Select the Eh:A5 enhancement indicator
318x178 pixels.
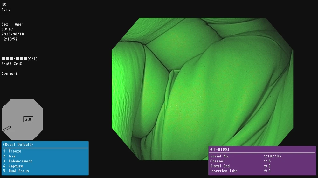click(x=7, y=64)
